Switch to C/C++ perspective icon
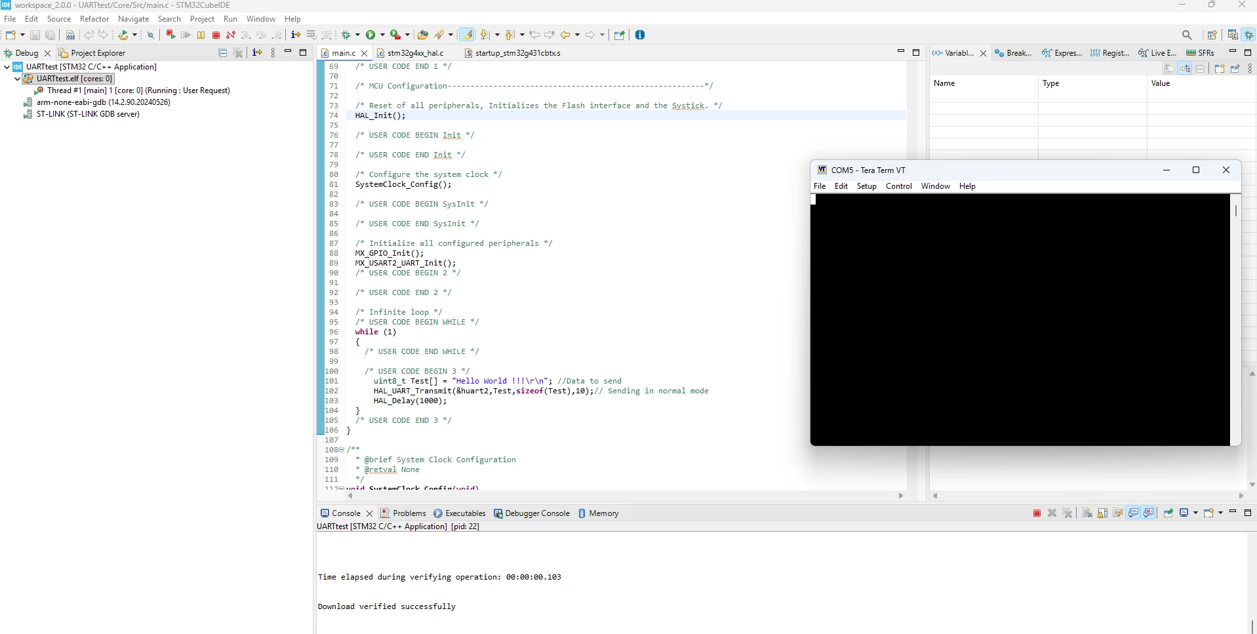 coord(1233,35)
